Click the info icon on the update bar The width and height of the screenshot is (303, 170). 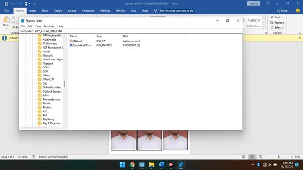(4, 38)
